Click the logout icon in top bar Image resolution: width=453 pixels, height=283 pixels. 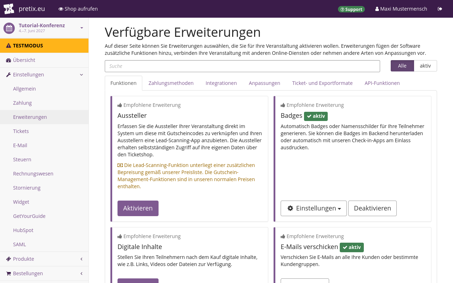(440, 9)
